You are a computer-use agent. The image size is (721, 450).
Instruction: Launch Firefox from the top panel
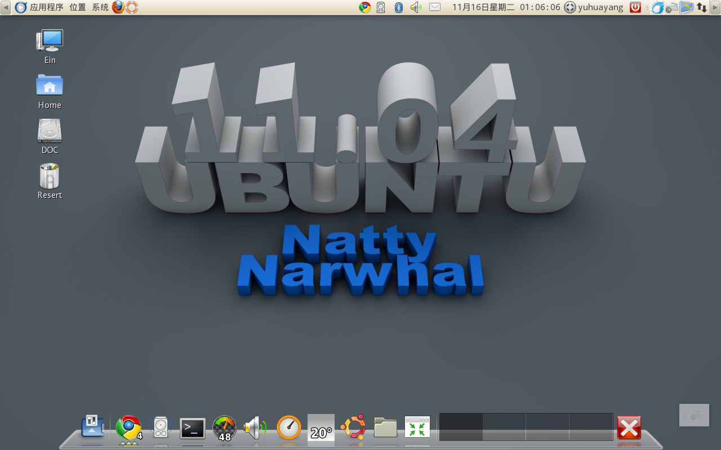[x=118, y=7]
